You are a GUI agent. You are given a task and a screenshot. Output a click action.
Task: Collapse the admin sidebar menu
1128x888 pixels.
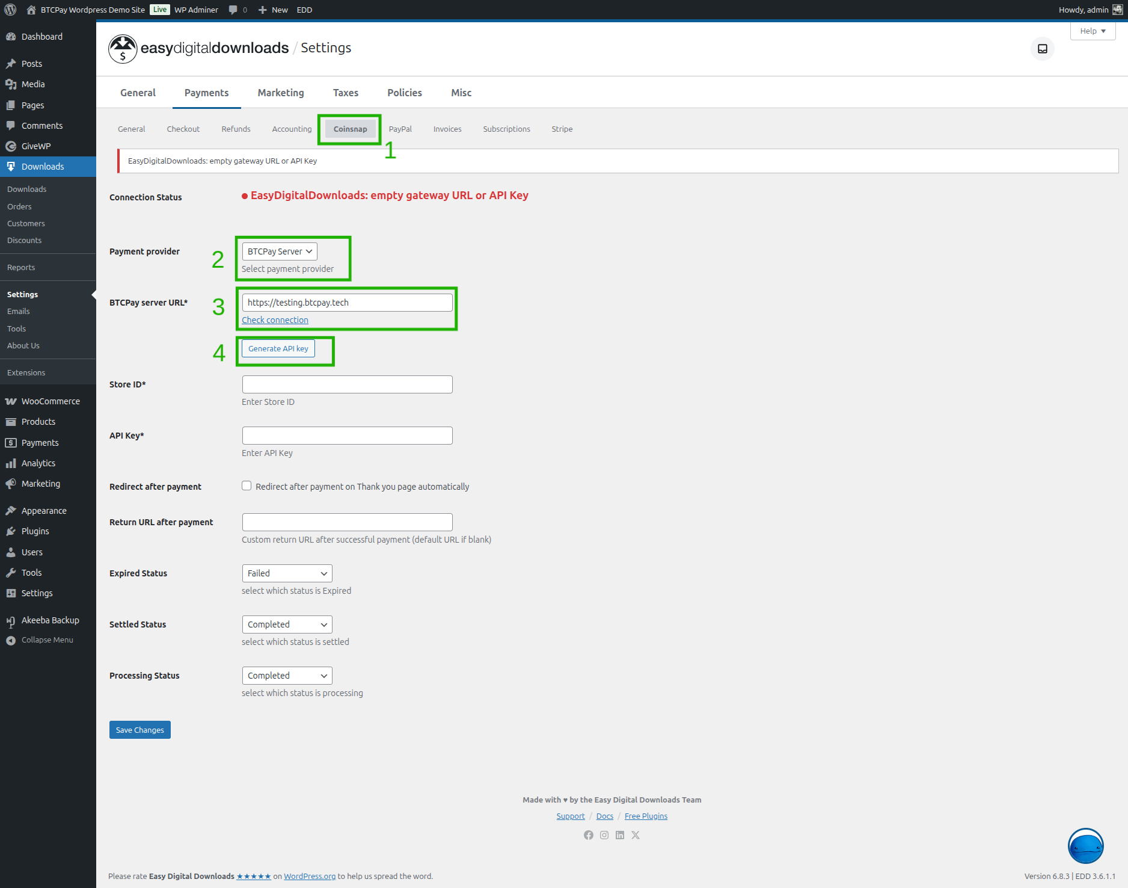point(39,640)
